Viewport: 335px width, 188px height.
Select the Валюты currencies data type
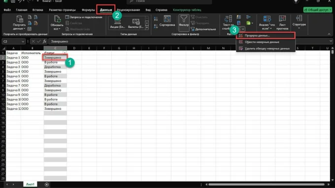135,24
